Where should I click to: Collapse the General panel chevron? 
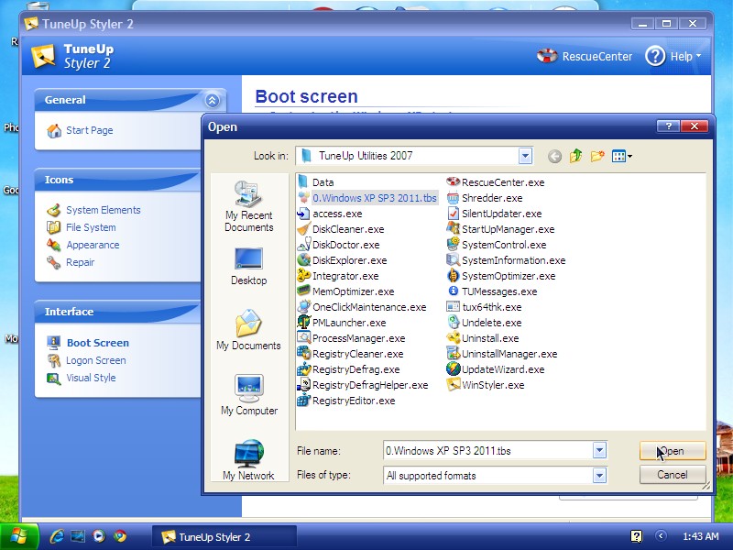212,100
